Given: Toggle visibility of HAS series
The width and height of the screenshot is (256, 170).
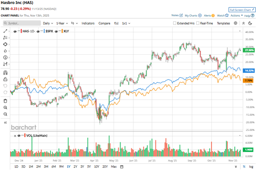Looking at the screenshot, I should point(15,31).
